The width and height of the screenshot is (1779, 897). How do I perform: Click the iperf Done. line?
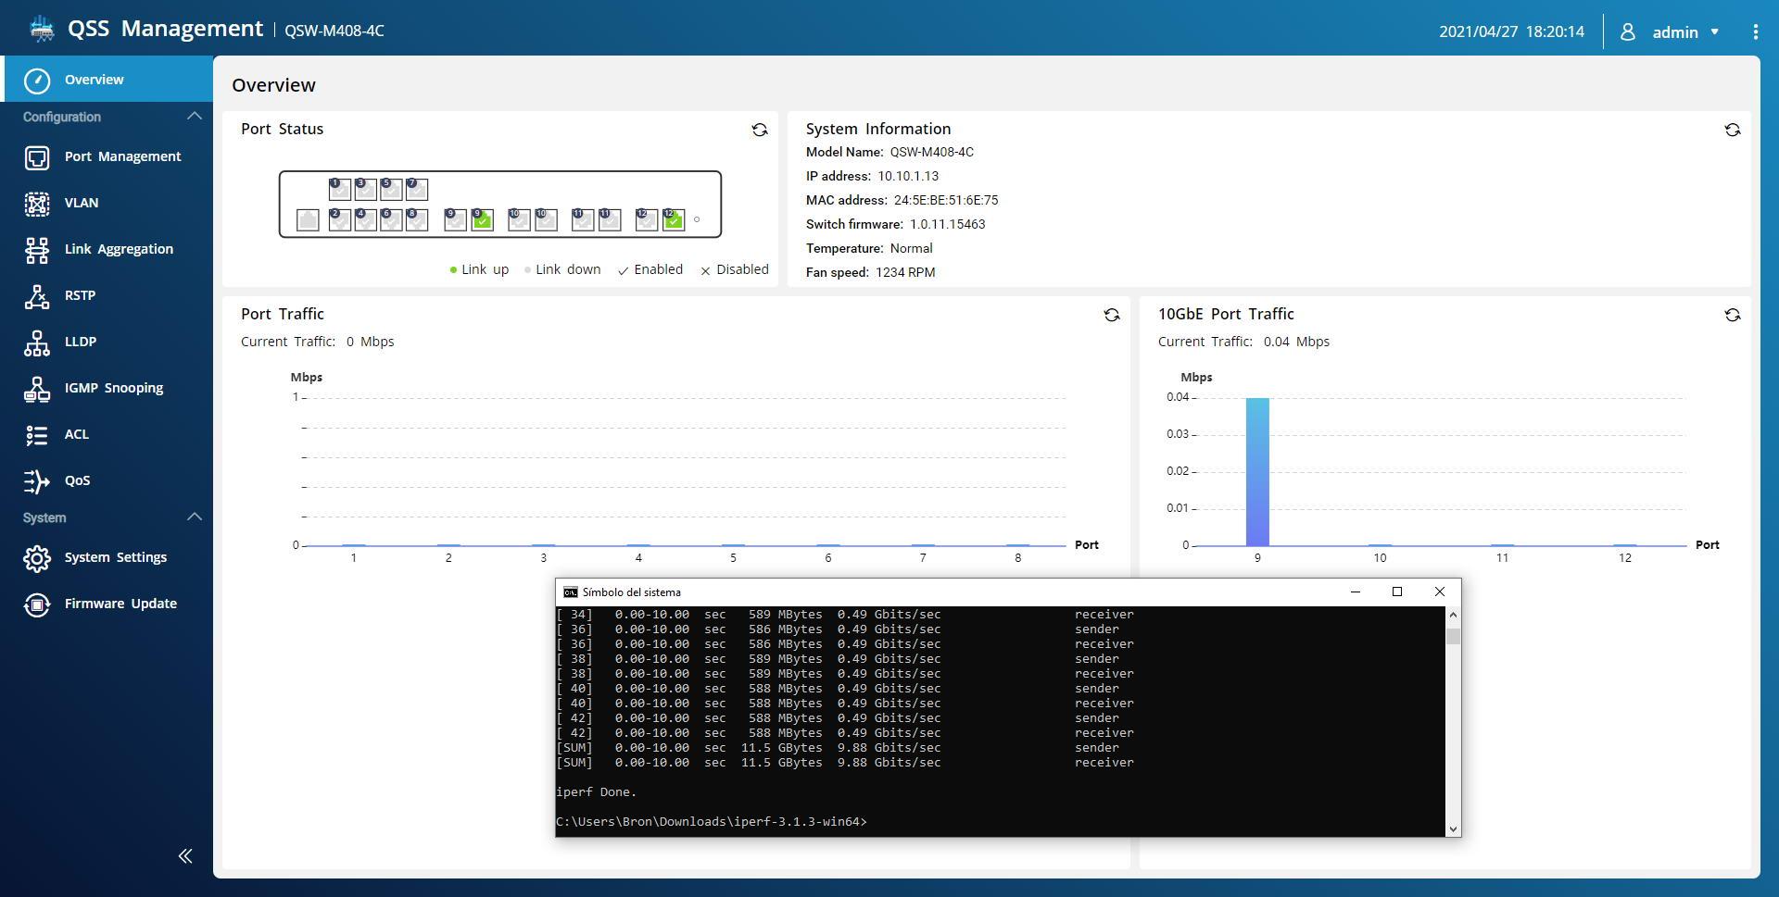[596, 792]
